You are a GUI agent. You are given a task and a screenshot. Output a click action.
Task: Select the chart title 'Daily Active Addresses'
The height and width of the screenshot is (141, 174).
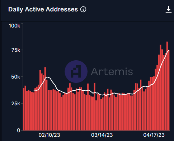tap(43, 9)
